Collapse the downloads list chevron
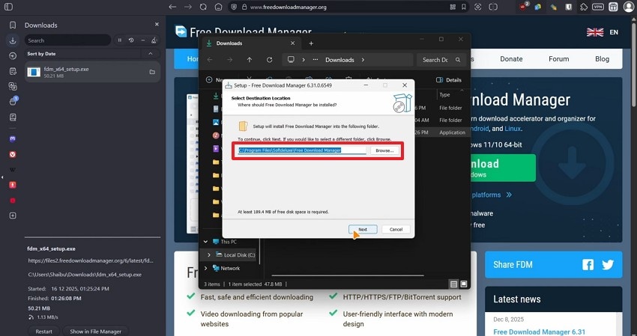The image size is (637, 336). [x=151, y=54]
